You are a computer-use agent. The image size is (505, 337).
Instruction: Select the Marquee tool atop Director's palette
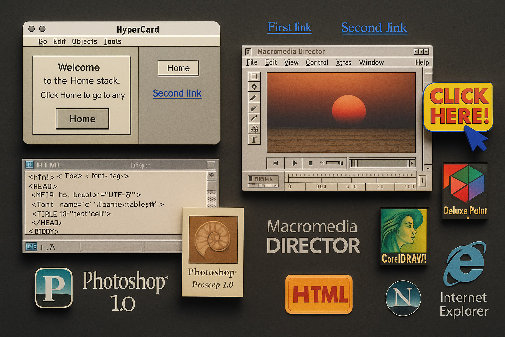pyautogui.click(x=254, y=76)
